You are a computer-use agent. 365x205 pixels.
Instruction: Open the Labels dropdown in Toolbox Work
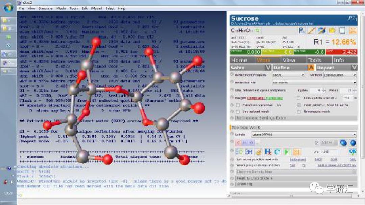[304, 134]
